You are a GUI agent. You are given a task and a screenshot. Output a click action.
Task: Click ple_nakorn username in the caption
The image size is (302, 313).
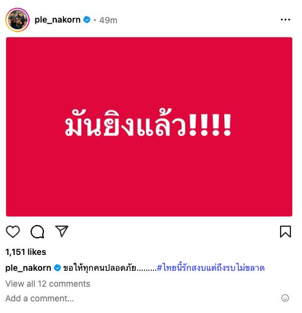tap(28, 268)
